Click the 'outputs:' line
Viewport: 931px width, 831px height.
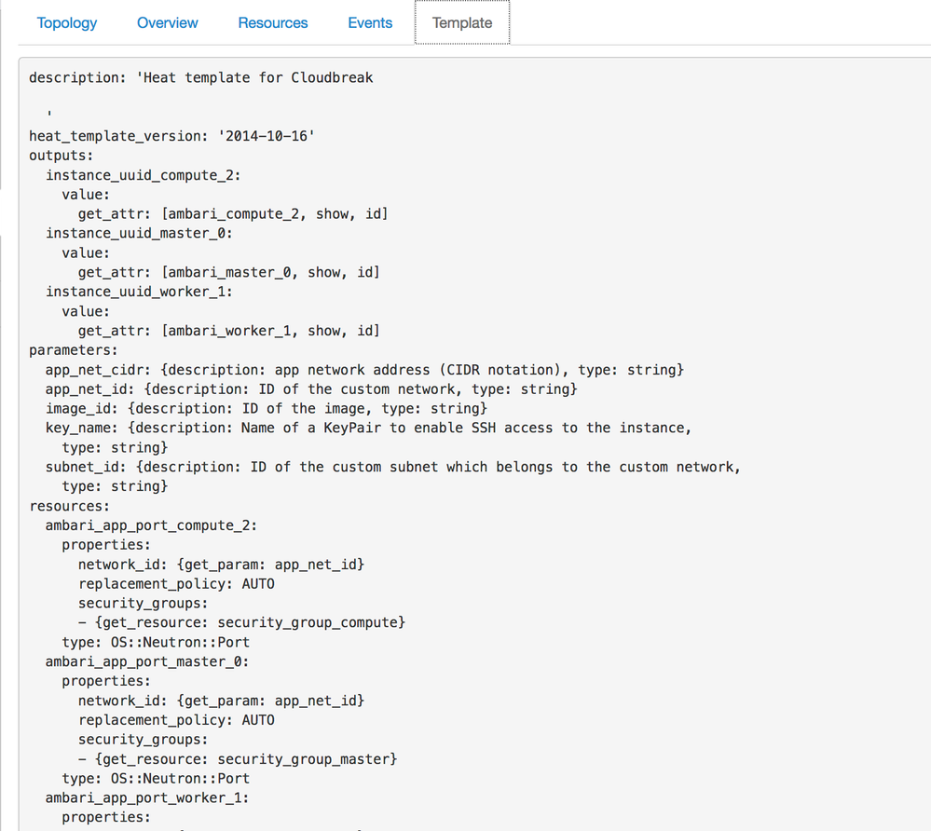[x=62, y=156]
